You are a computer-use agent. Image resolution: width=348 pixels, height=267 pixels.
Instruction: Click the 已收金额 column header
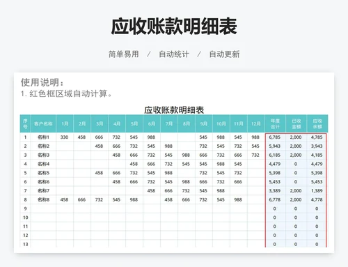tap(296, 123)
